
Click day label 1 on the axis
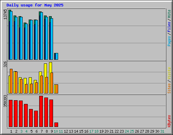click(x=11, y=131)
